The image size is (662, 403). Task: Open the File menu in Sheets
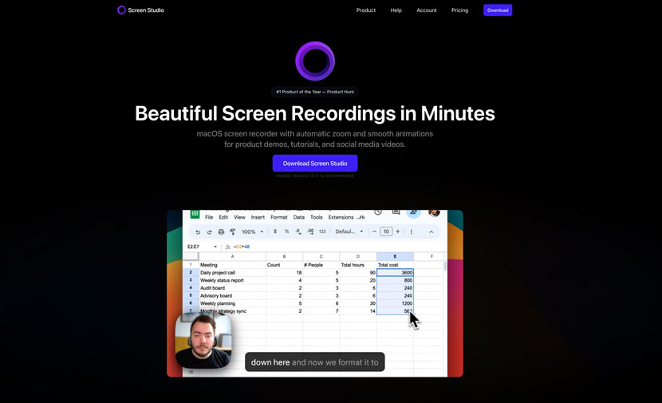pyautogui.click(x=209, y=217)
